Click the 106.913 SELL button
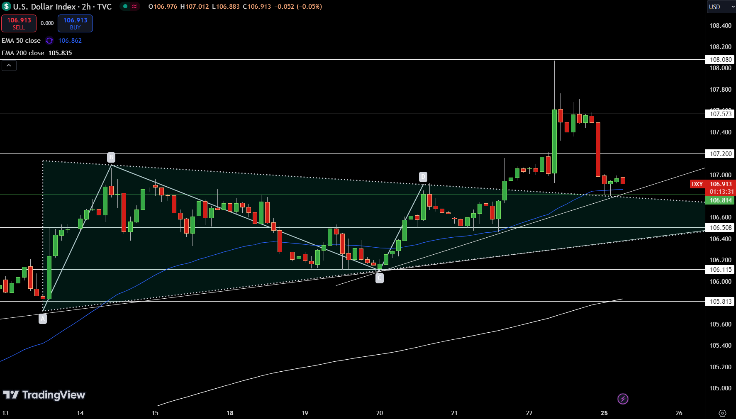 click(x=19, y=24)
